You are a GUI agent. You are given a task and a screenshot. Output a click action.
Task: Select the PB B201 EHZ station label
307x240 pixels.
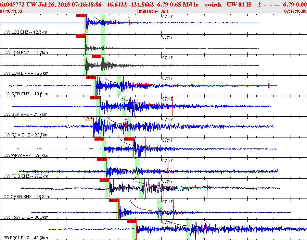(x=16, y=238)
